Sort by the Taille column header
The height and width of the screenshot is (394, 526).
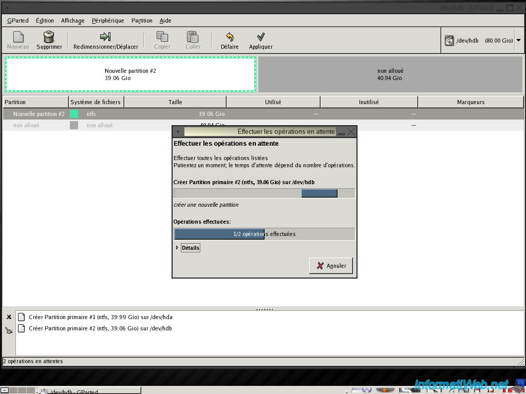pyautogui.click(x=175, y=102)
